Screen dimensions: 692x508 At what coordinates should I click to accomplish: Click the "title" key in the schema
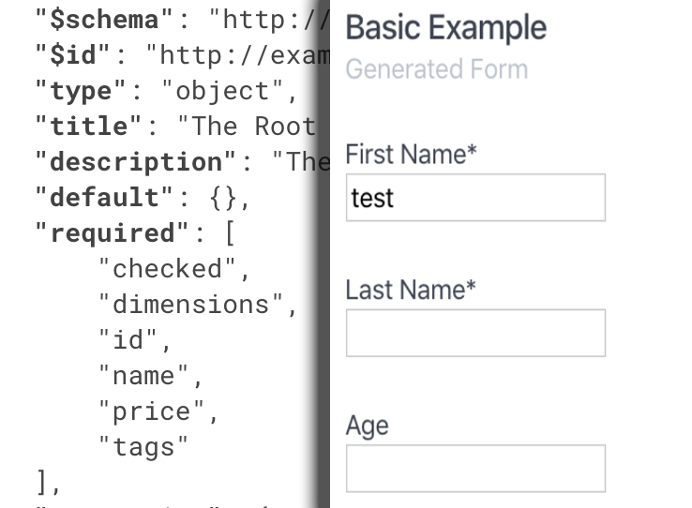pos(88,127)
